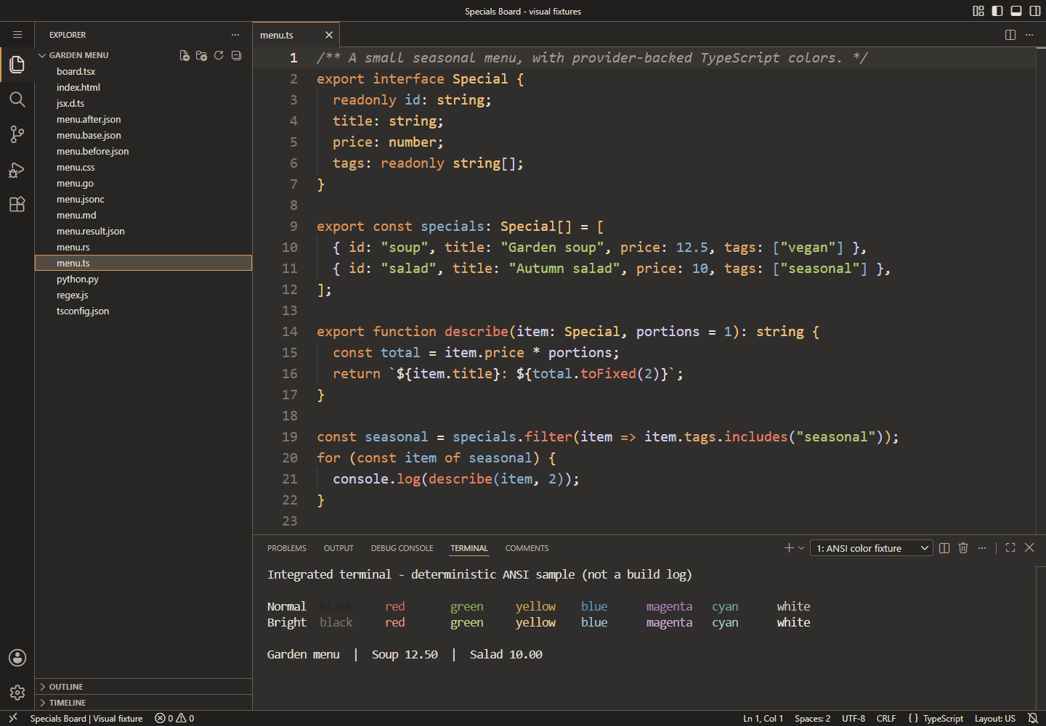1046x726 pixels.
Task: Expand the OUTLINE section
Action: tap(143, 687)
